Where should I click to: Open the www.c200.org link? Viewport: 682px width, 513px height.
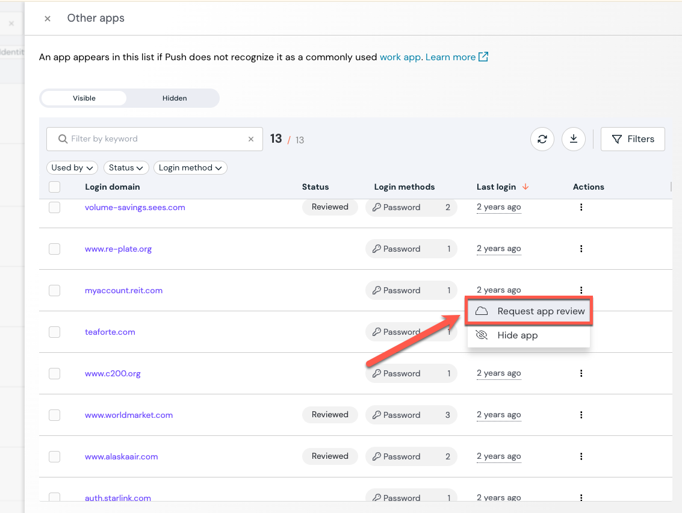pyautogui.click(x=113, y=373)
